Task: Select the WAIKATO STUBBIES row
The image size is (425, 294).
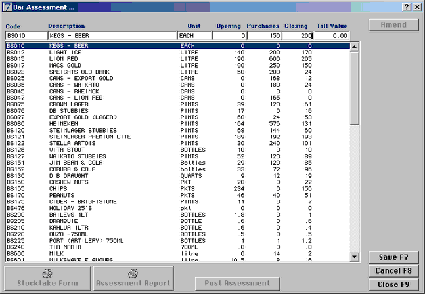Action: coord(178,156)
